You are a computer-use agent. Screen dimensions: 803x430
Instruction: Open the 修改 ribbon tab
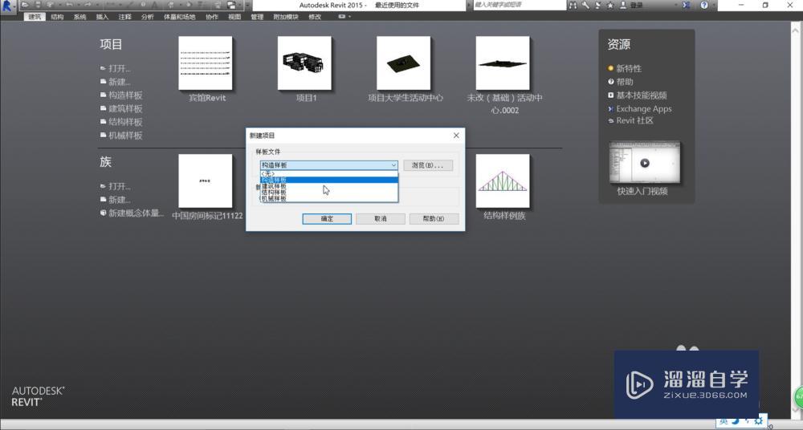(x=315, y=17)
